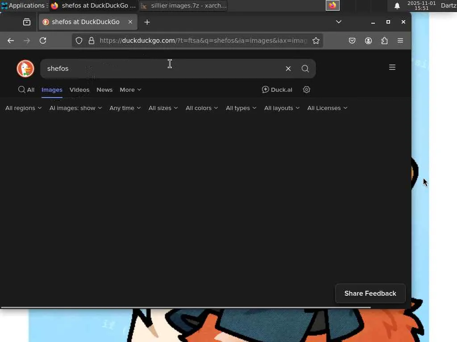Bookmark this page with the star

click(316, 41)
